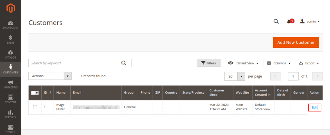The image size is (330, 135).
Task: Tick the checkbox for customer mage testet
Action: [x=35, y=107]
